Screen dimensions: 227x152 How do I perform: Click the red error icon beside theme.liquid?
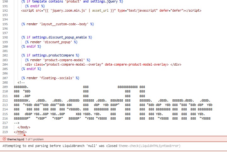[x=4, y=139]
